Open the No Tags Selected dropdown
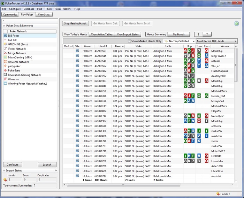Viewport: 244px width, 198px height. tap(179, 41)
